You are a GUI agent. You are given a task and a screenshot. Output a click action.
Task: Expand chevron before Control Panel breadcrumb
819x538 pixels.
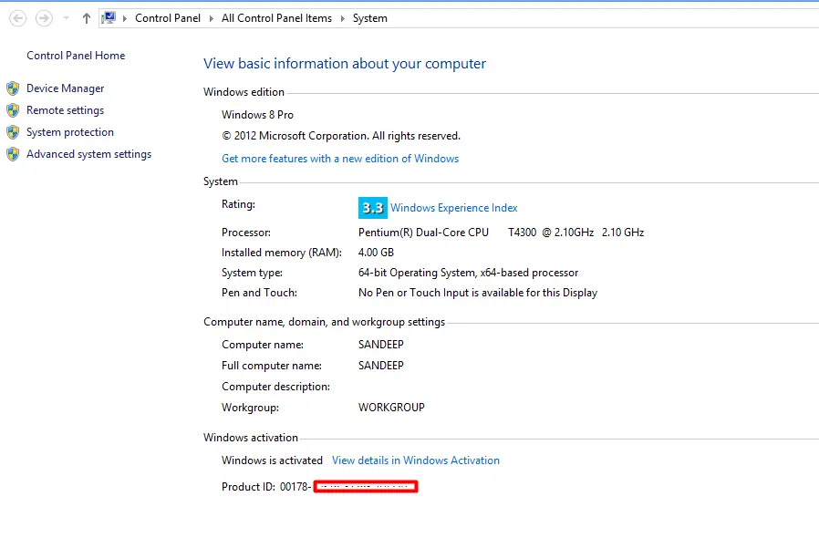pos(125,18)
